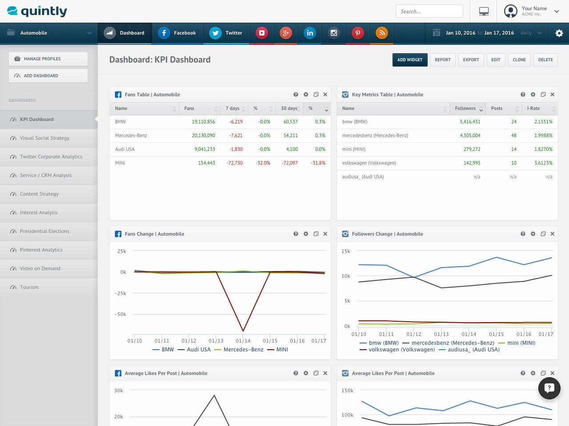Viewport: 569px width, 426px height.
Task: Open Twitter Corporate Analytics dashboard
Action: point(49,157)
